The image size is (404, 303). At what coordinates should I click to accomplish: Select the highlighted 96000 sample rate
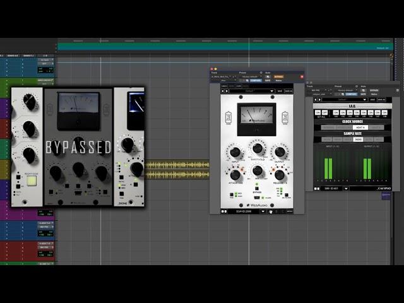coord(358,140)
